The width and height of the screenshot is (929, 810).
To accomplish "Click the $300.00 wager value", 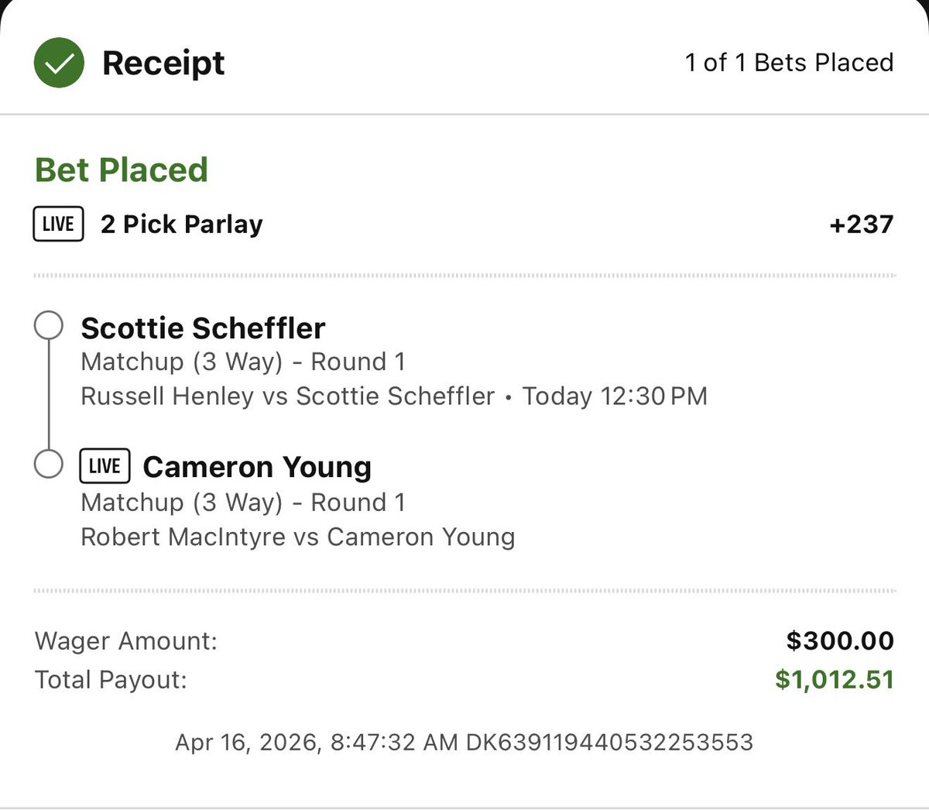I will click(x=840, y=641).
